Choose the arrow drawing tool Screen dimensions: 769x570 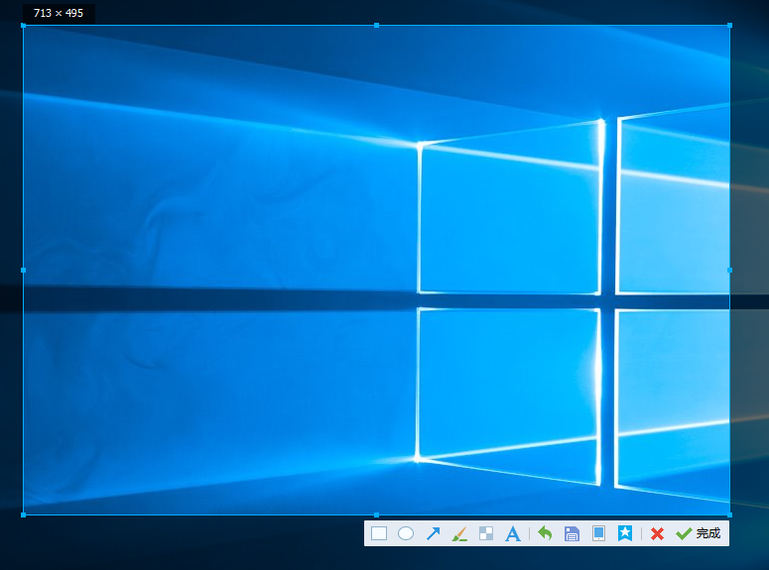(x=433, y=533)
